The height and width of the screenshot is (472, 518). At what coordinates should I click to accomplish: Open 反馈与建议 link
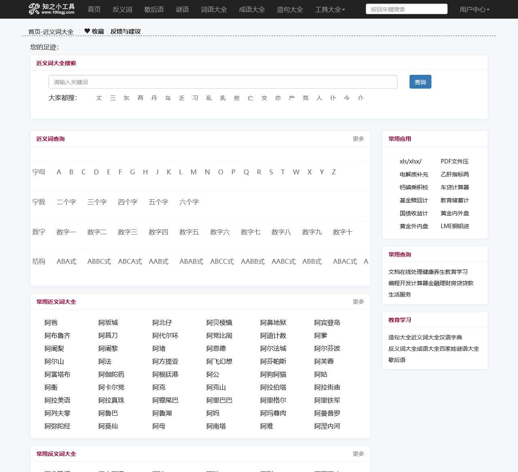(125, 32)
